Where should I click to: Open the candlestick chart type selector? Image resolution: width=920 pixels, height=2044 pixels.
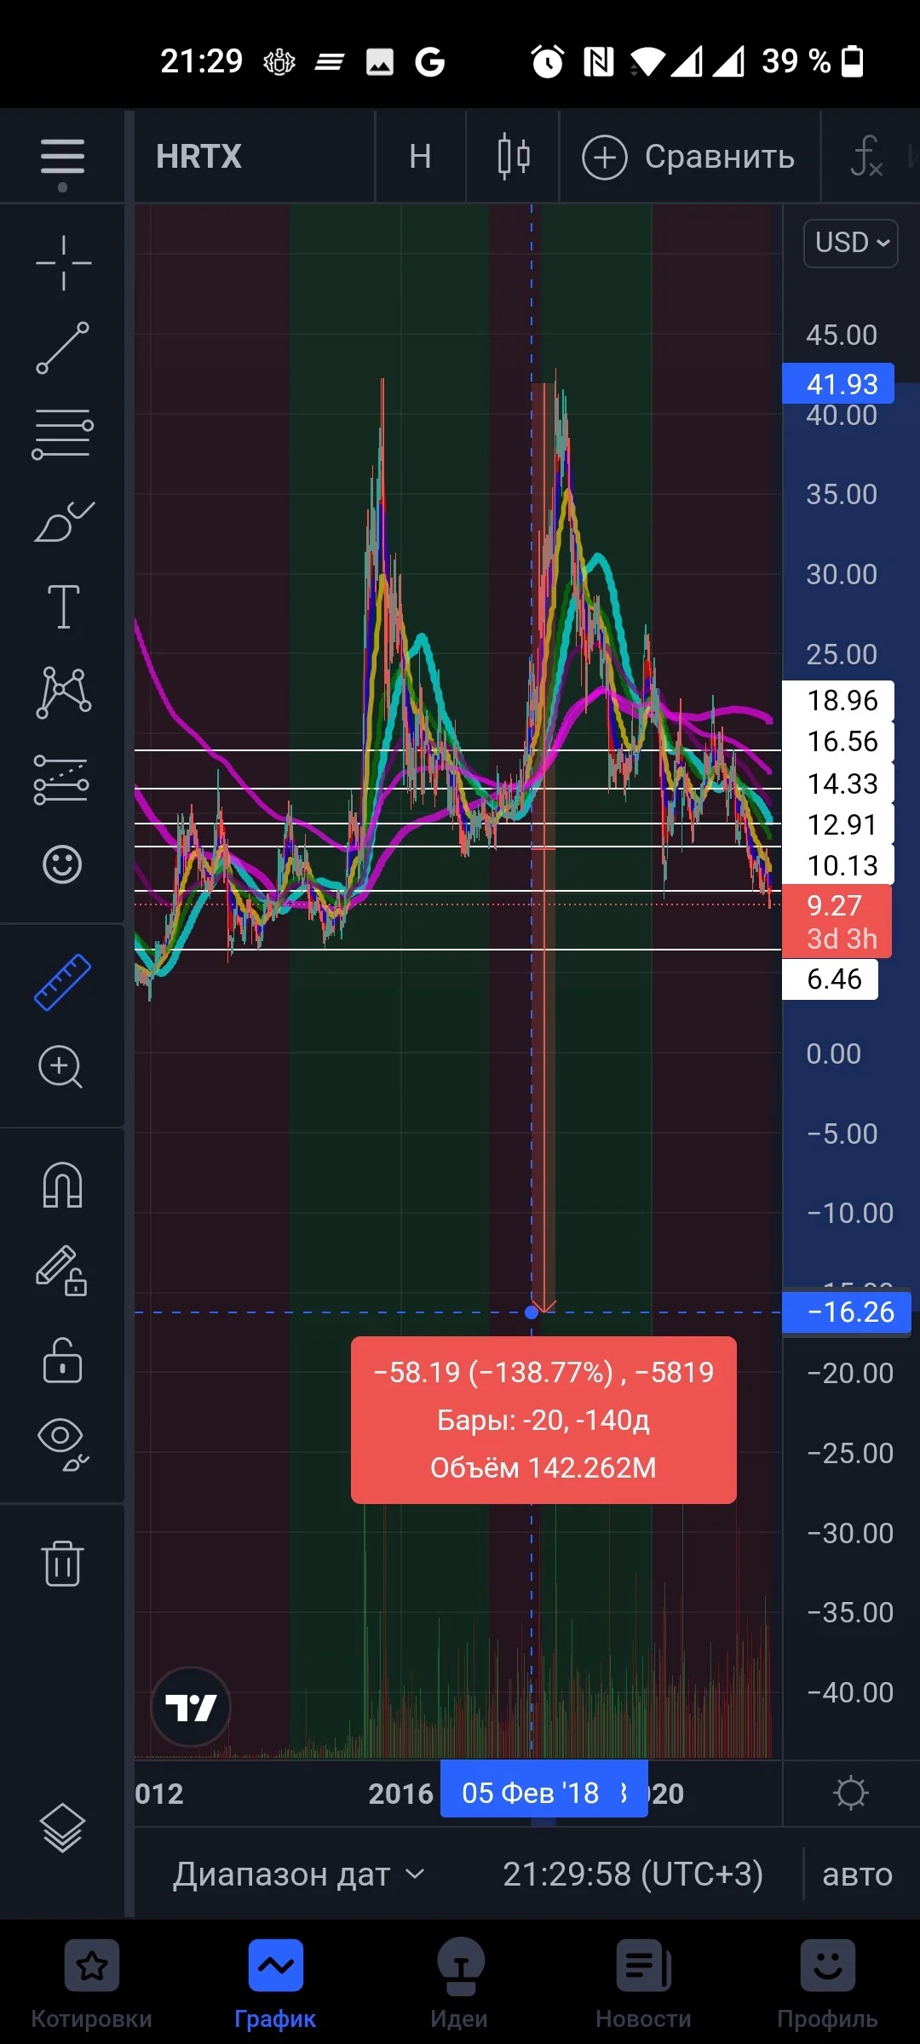coord(514,157)
